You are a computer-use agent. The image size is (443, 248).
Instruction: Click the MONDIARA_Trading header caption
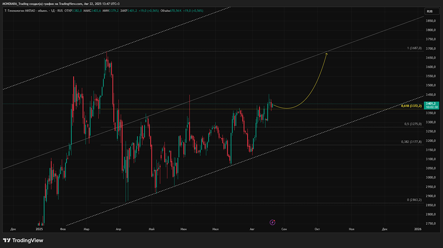pyautogui.click(x=61, y=4)
